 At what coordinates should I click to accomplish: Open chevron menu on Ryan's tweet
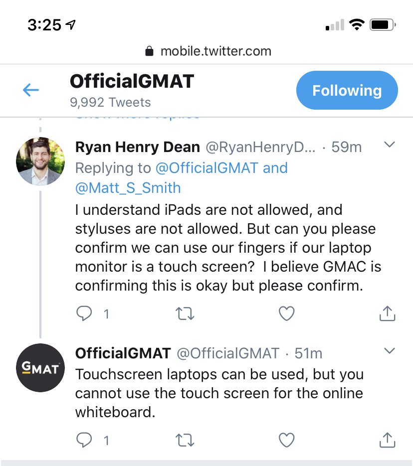(x=389, y=145)
